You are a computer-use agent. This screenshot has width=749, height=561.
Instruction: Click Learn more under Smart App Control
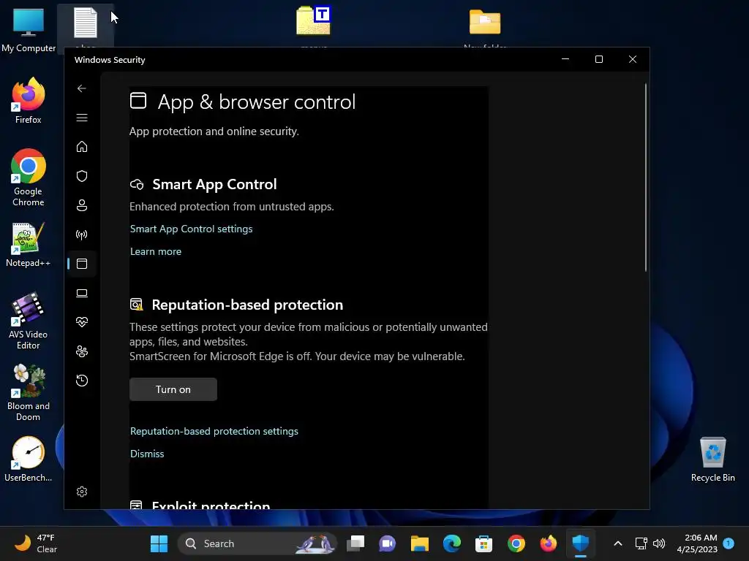pyautogui.click(x=156, y=251)
